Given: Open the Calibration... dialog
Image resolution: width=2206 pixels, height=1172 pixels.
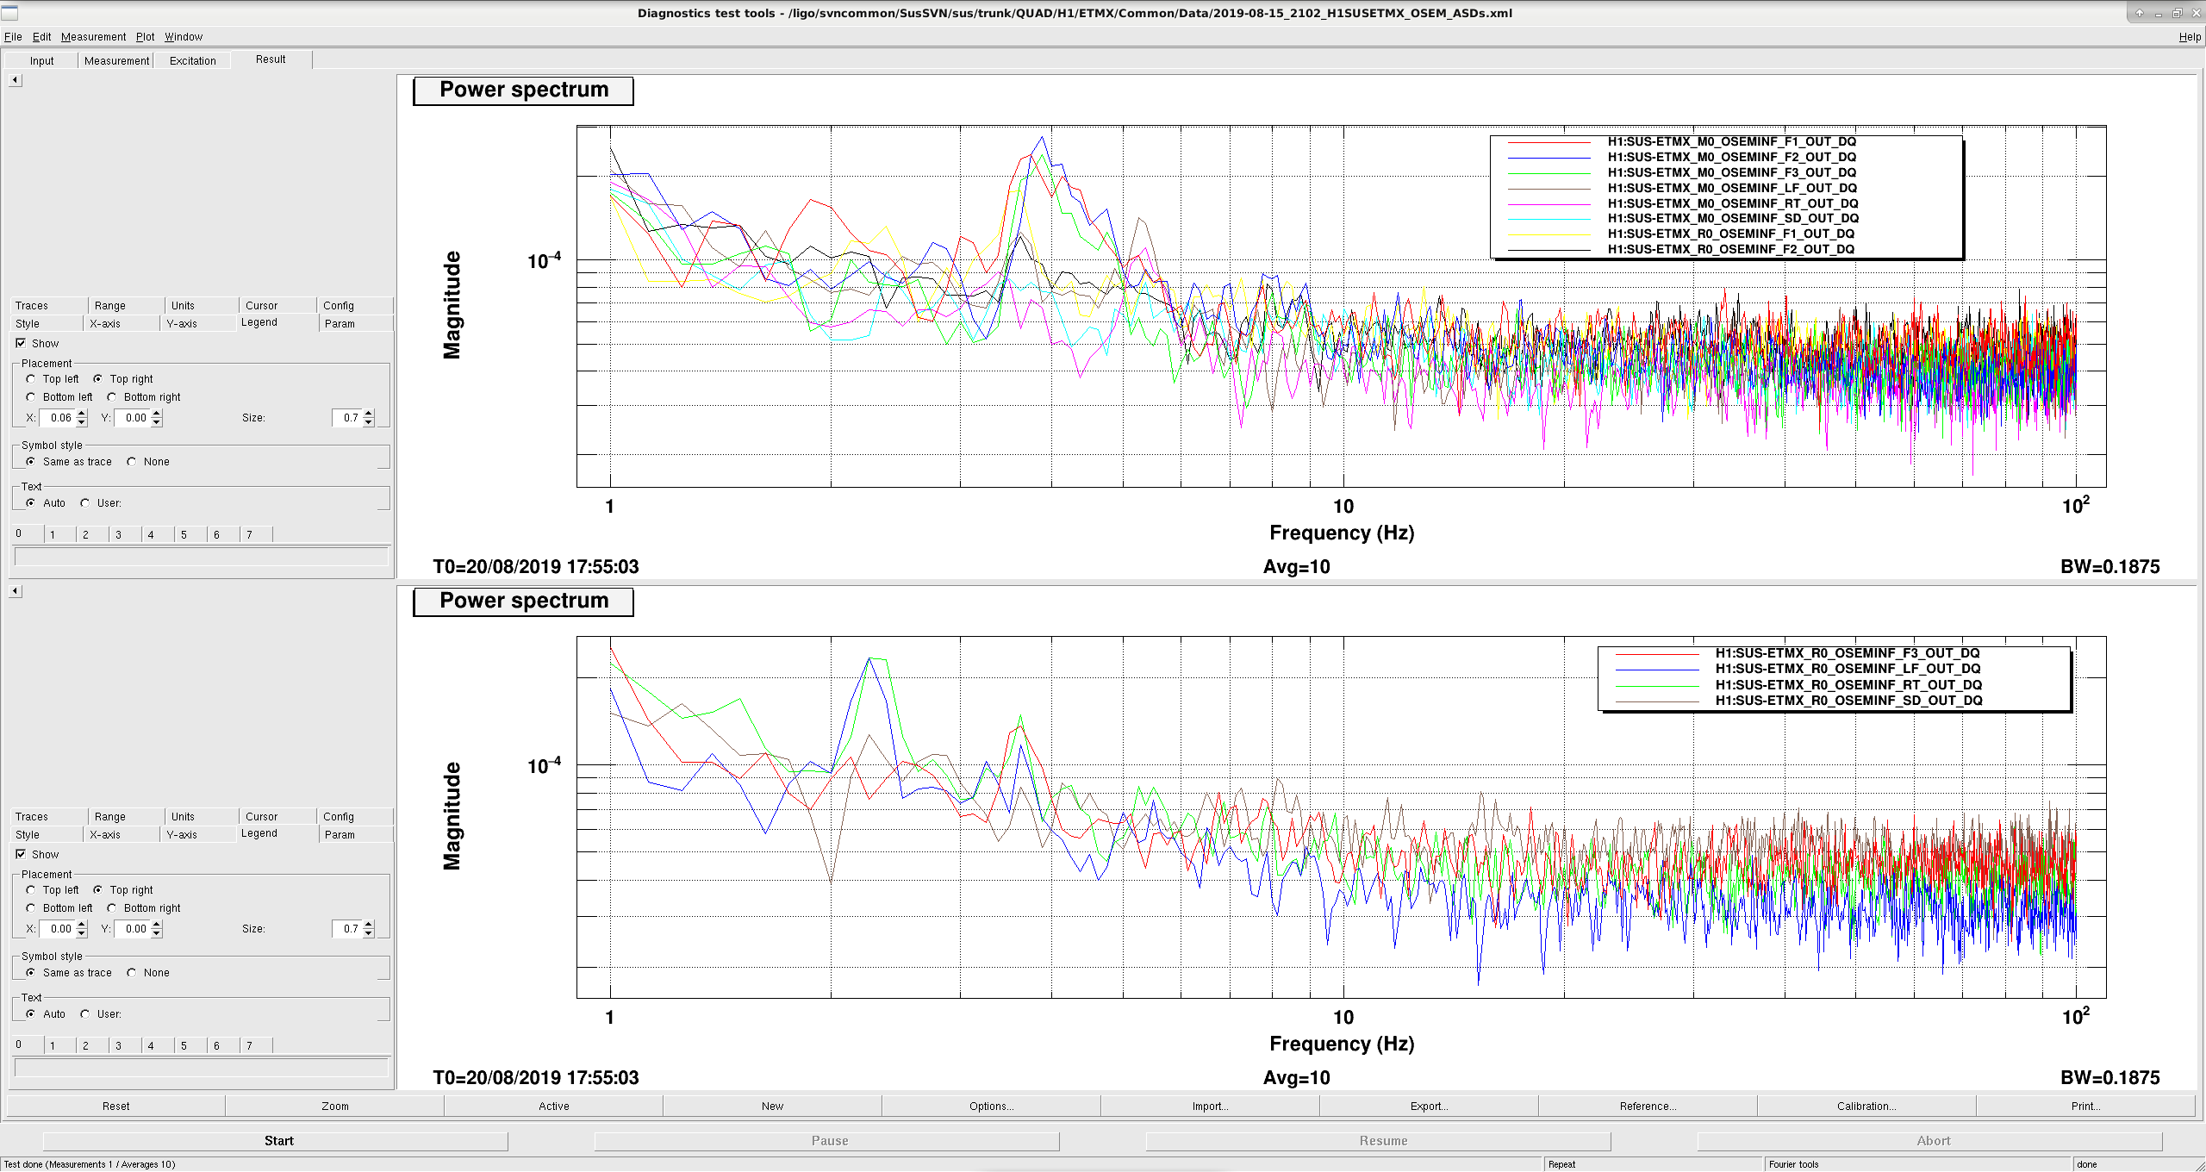Looking at the screenshot, I should tap(1866, 1107).
